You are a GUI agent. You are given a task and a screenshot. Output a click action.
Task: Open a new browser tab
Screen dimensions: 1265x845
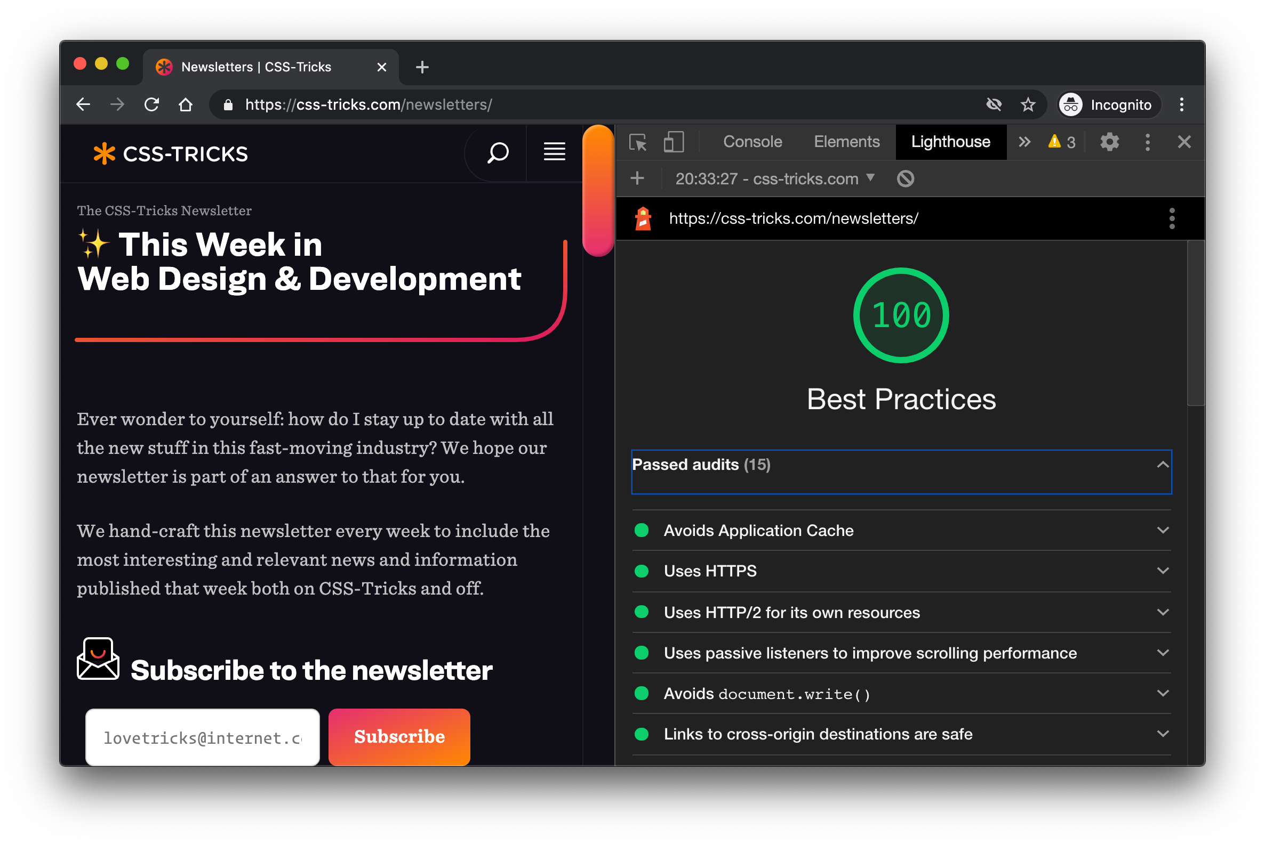tap(422, 67)
